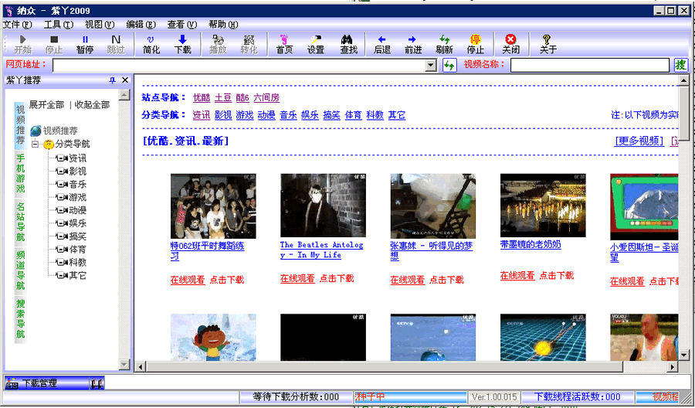Click 在线观看 under 带墨镜的老奶奶

click(x=517, y=276)
